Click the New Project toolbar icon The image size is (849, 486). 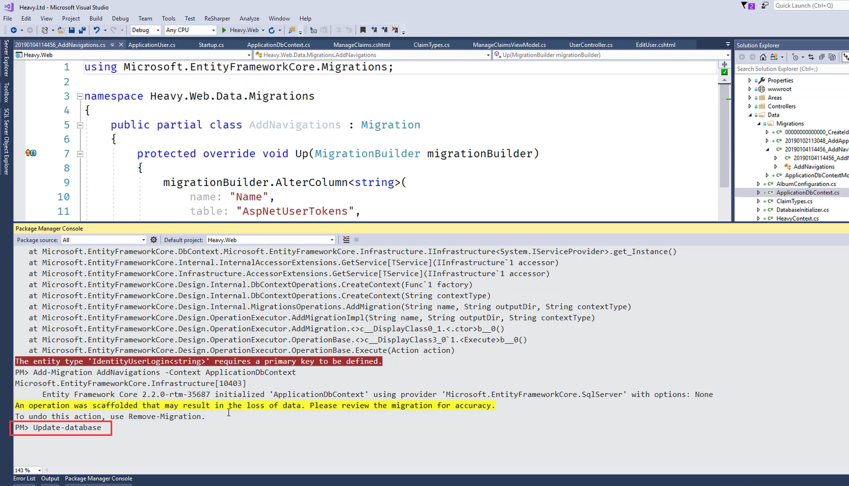(x=45, y=30)
